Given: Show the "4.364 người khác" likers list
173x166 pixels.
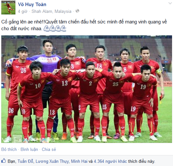Looking at the screenshot, I should coord(110,162).
